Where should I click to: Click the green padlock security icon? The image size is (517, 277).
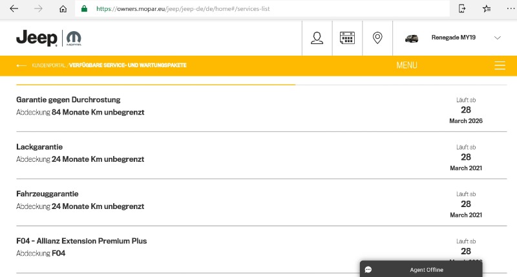[84, 9]
